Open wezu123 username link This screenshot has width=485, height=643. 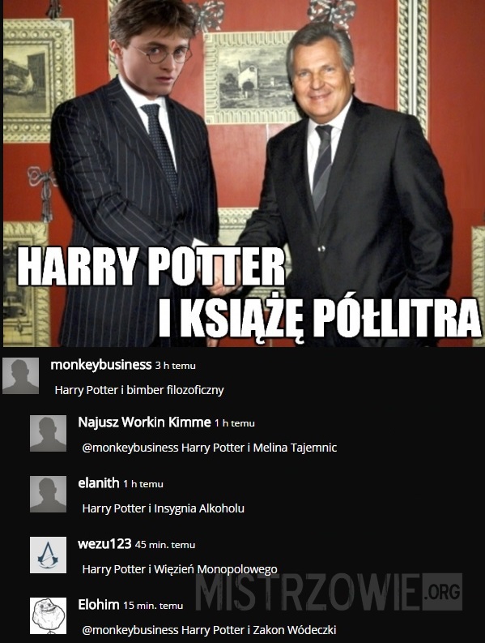click(x=104, y=544)
